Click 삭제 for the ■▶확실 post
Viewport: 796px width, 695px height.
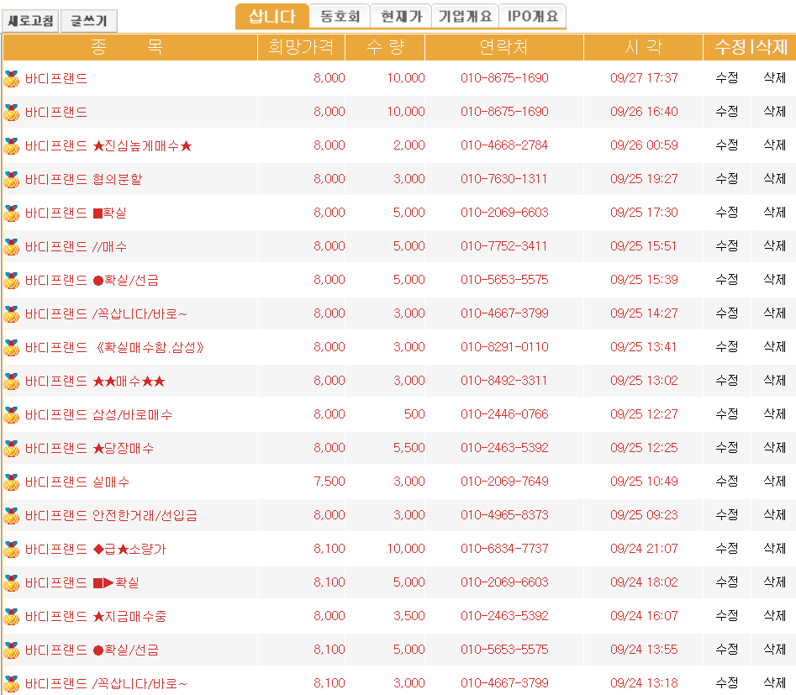tap(775, 582)
